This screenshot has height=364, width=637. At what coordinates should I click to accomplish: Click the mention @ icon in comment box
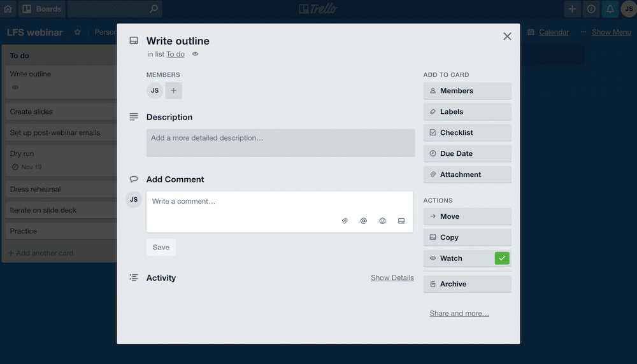tap(364, 221)
